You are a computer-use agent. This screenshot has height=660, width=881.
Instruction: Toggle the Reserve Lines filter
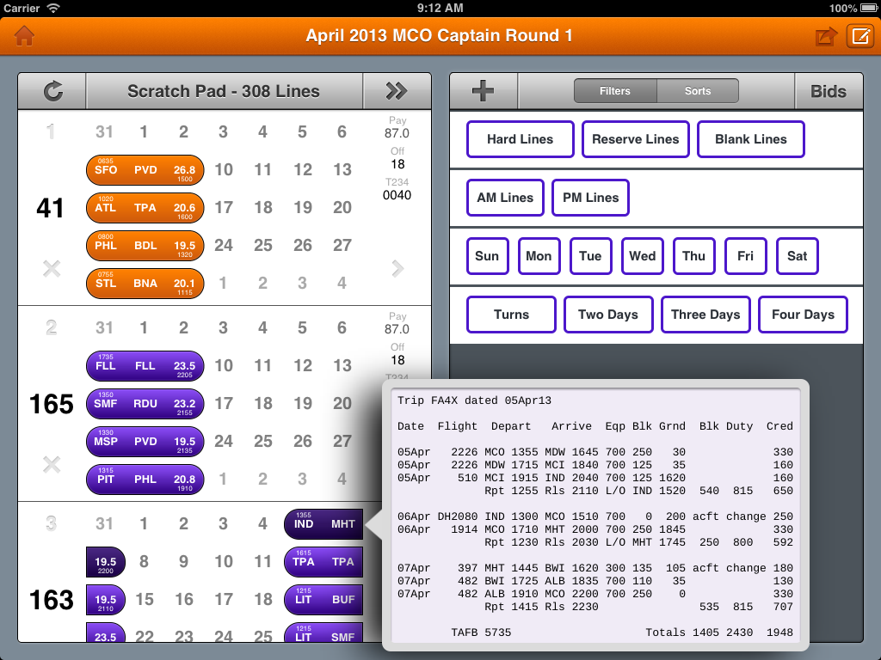(x=636, y=139)
